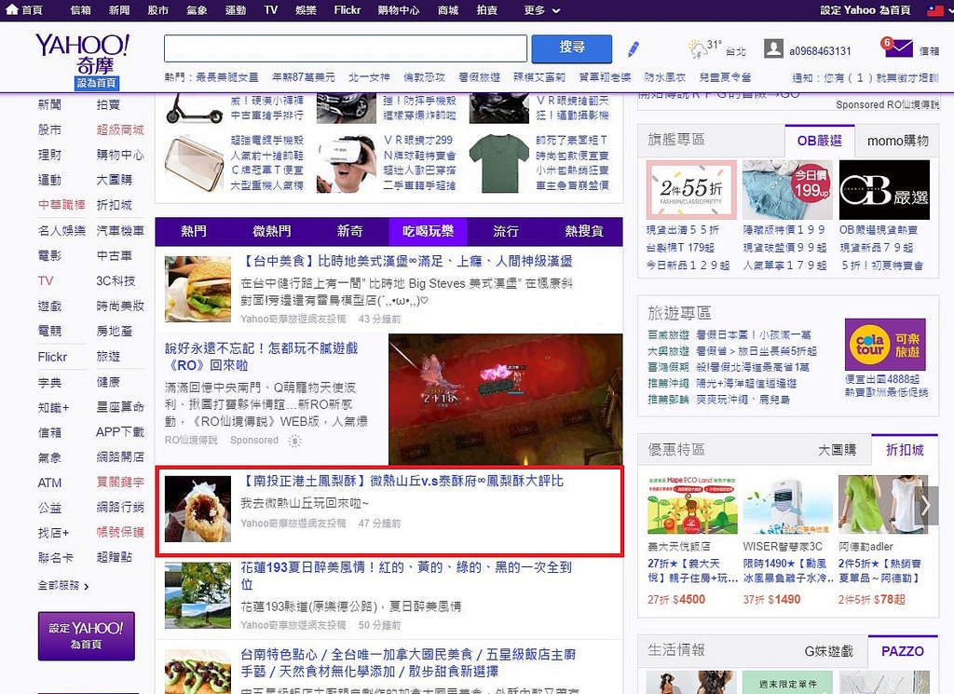This screenshot has height=694, width=954.
Task: Show next items in 優惠特區 carousel
Action: point(926,506)
